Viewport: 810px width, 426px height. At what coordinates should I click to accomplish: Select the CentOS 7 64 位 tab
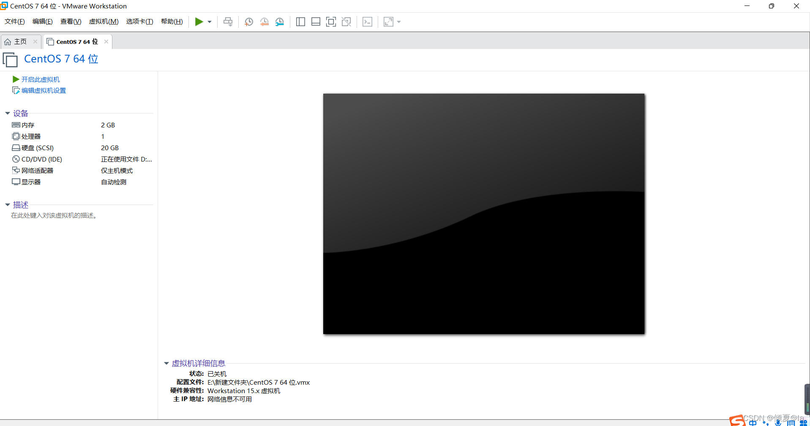point(77,42)
